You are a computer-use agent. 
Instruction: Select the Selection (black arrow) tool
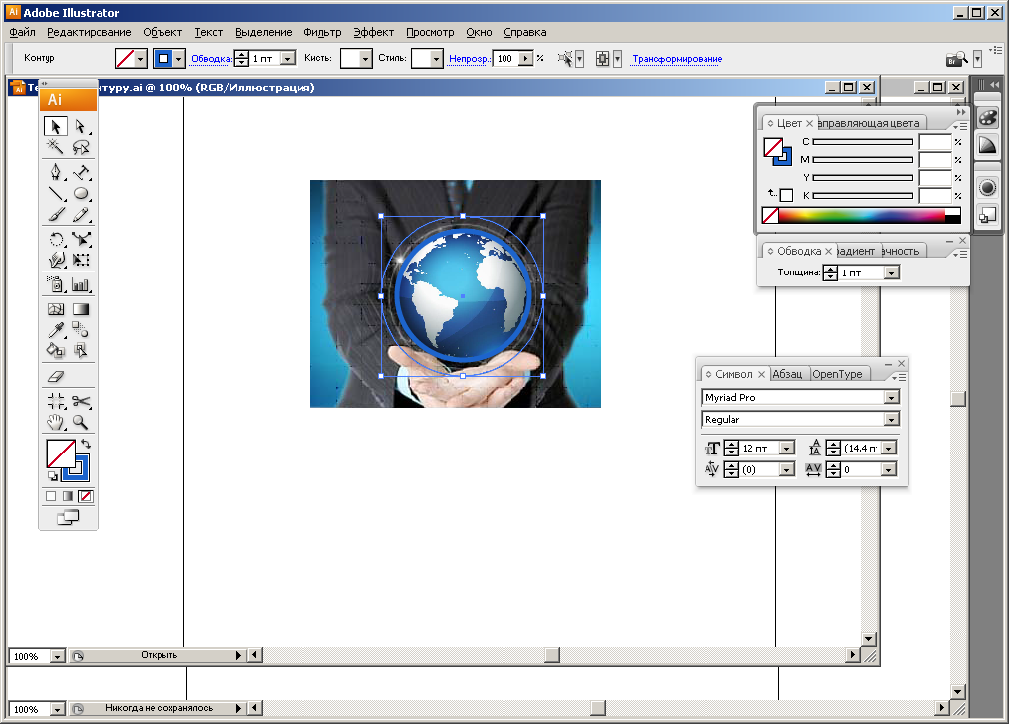tap(56, 126)
